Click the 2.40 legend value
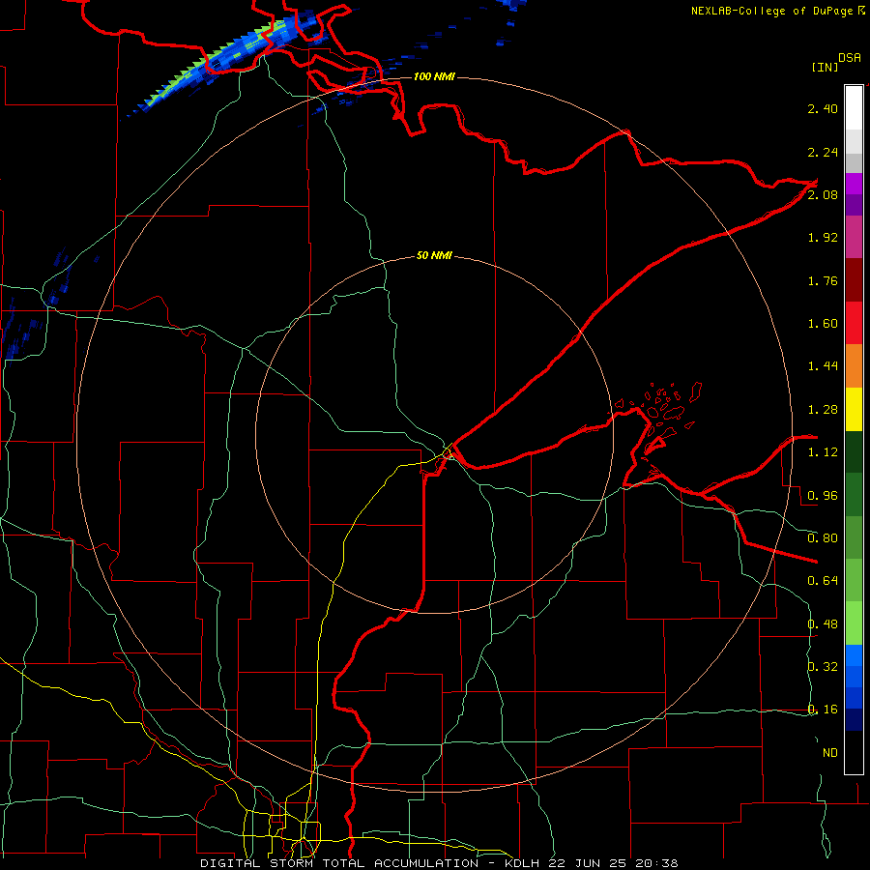 tap(823, 108)
